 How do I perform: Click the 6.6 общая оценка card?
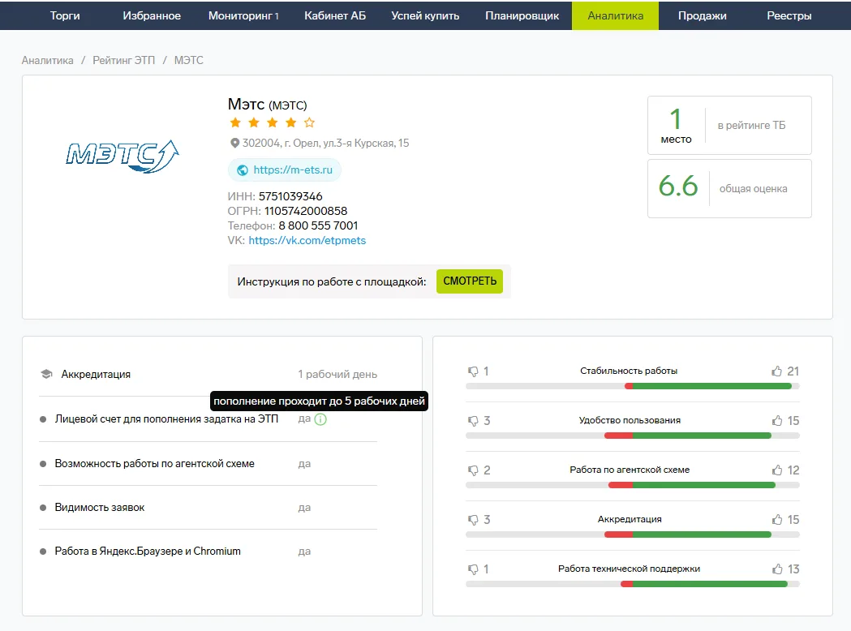click(x=729, y=188)
